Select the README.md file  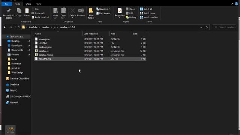[90, 59]
